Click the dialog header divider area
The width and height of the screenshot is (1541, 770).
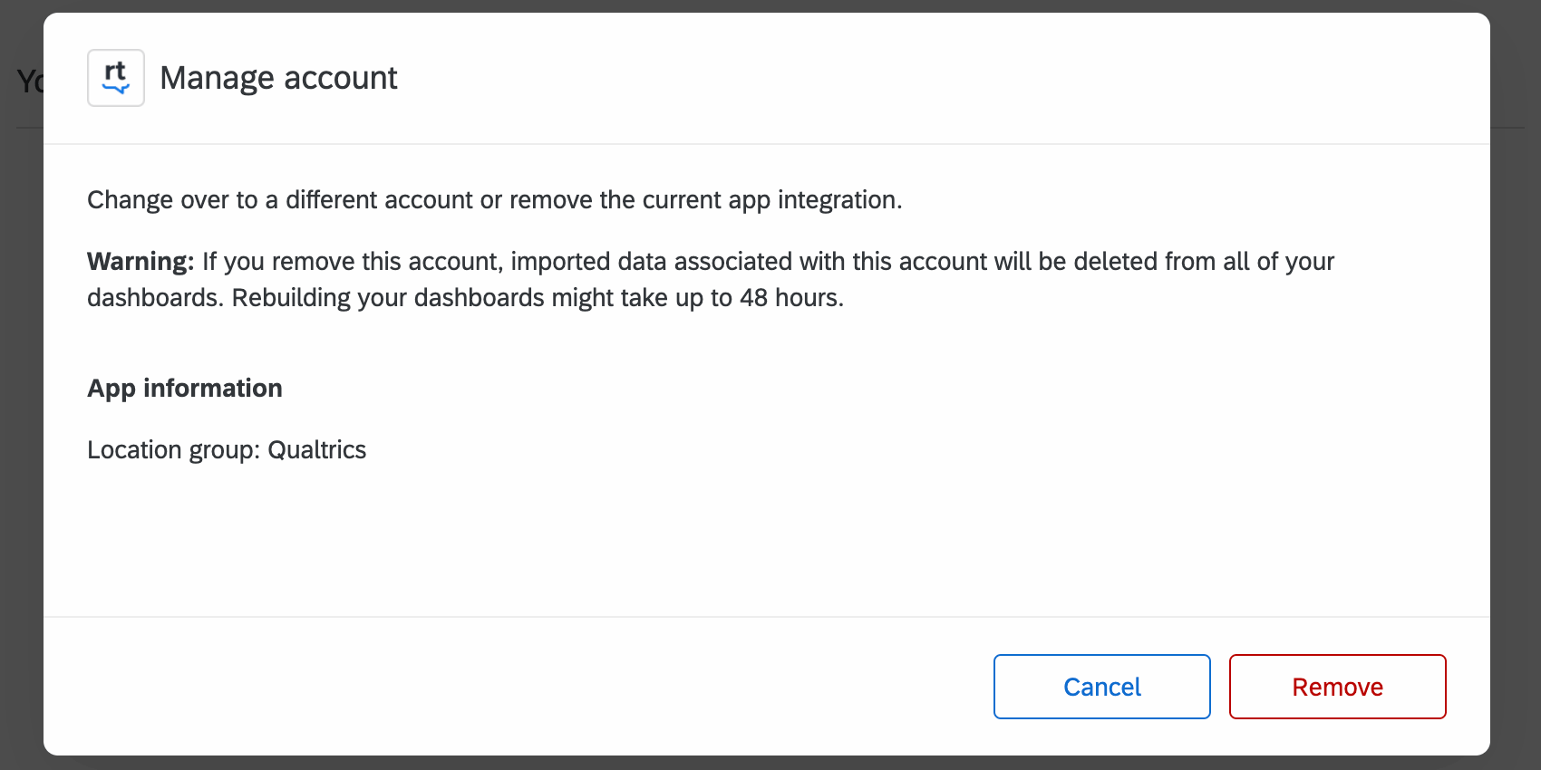coord(770,140)
